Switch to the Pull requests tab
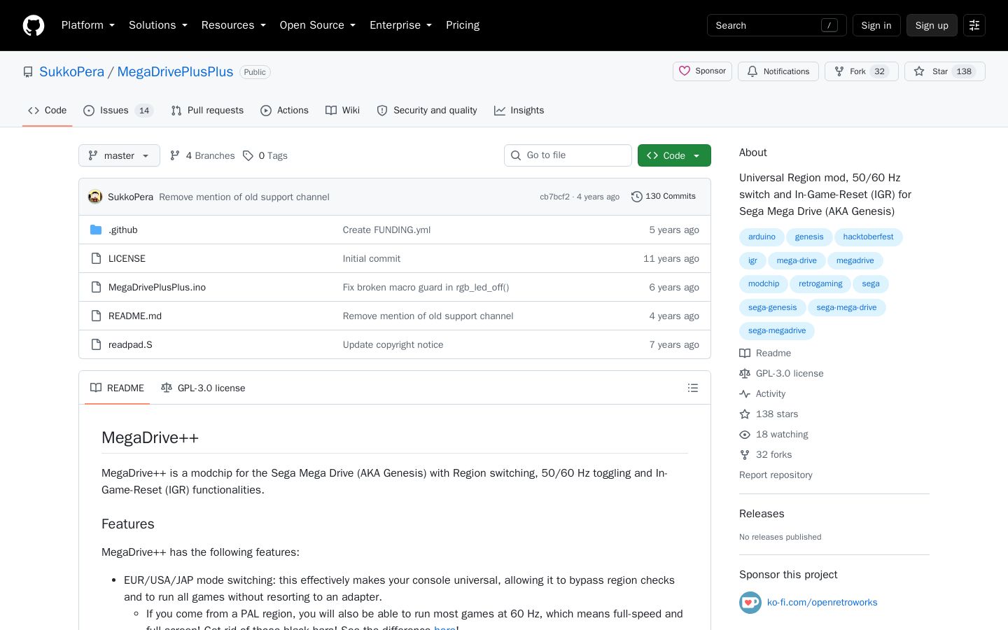This screenshot has height=630, width=1008. tap(207, 111)
